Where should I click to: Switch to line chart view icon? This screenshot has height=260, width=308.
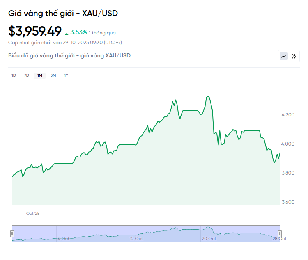[284, 56]
